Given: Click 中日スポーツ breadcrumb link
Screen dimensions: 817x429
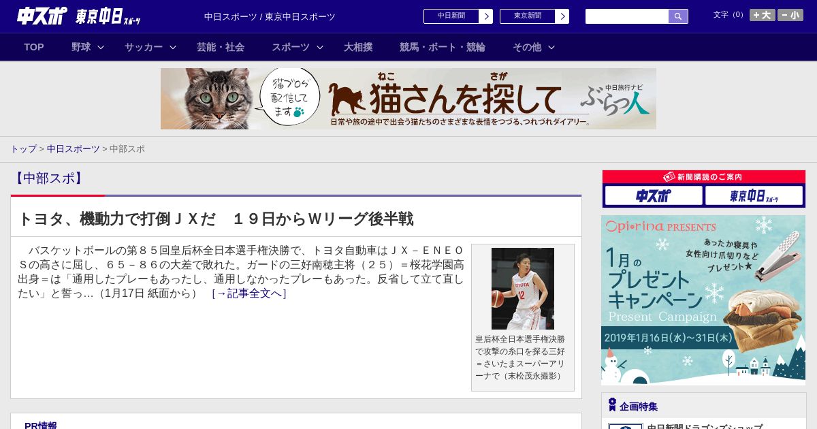Looking at the screenshot, I should (73, 149).
